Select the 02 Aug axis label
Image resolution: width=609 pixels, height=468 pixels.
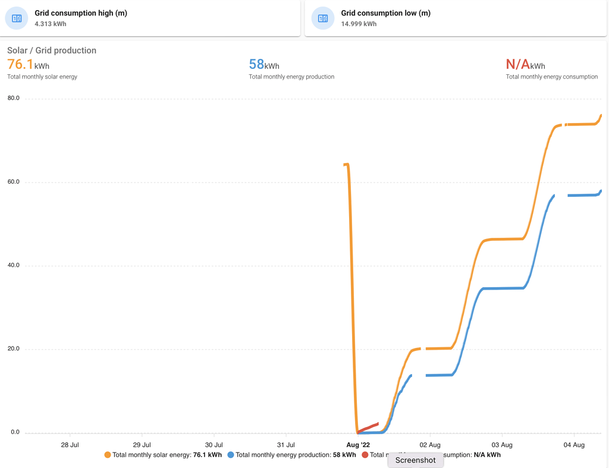[x=429, y=444]
